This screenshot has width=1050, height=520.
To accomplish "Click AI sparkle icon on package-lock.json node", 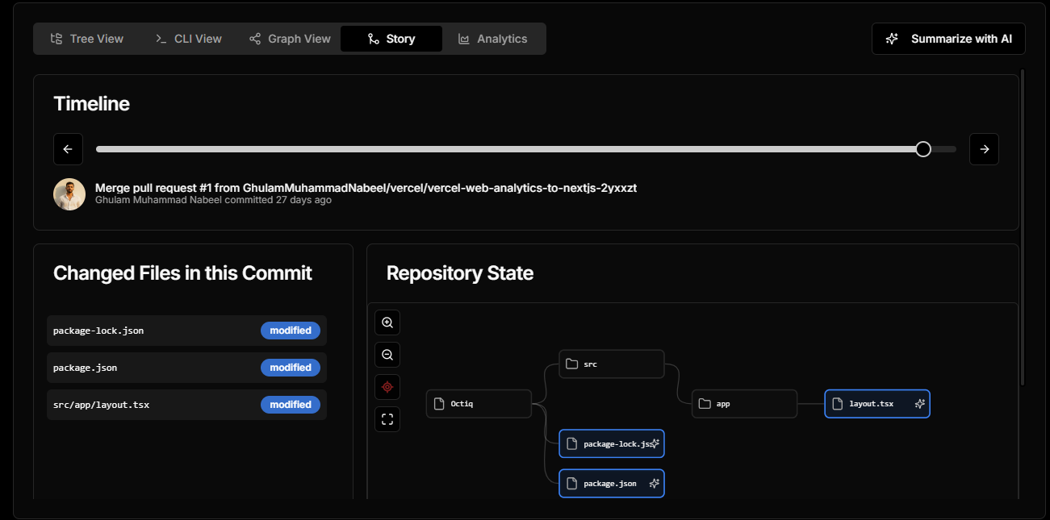I will click(655, 443).
